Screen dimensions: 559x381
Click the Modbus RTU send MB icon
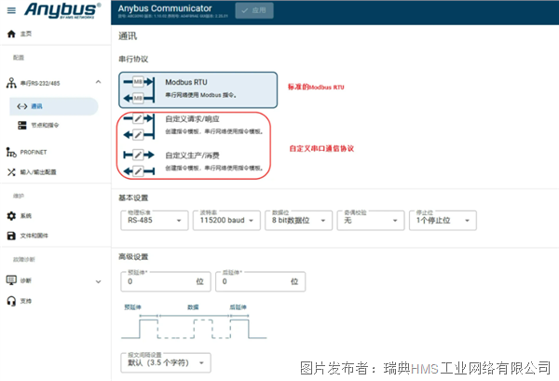pyautogui.click(x=138, y=82)
